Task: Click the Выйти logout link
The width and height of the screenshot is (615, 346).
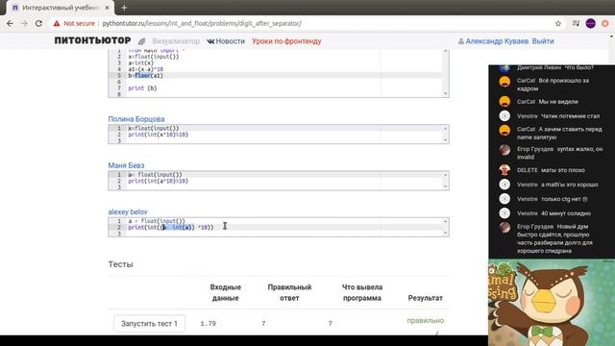Action: [543, 41]
